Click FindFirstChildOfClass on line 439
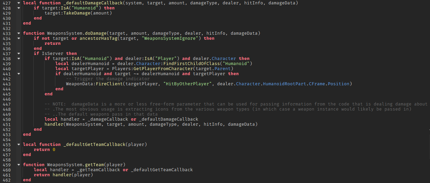430x183 pixels. coord(191,63)
